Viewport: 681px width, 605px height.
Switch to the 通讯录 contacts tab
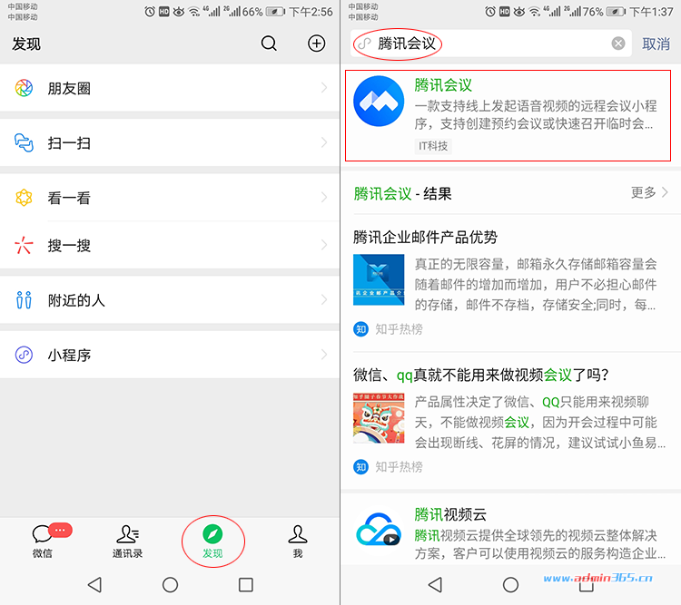point(127,542)
